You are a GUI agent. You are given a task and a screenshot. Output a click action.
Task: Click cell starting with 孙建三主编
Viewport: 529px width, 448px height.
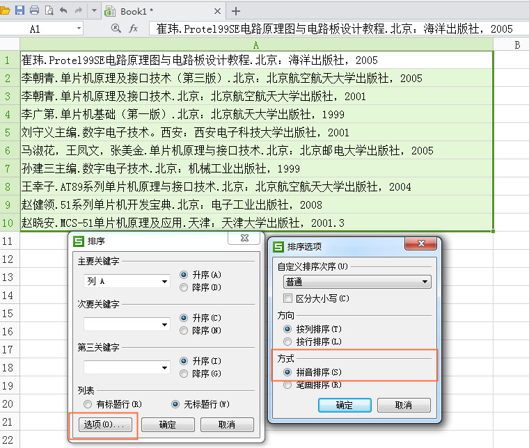click(x=256, y=168)
